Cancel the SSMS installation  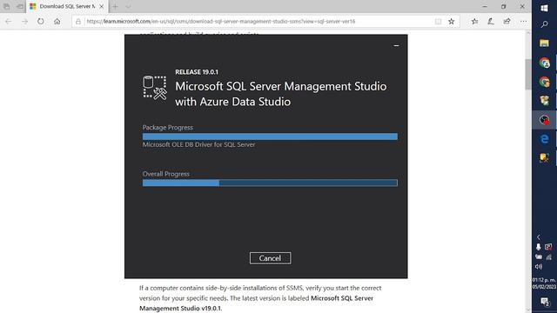point(270,258)
